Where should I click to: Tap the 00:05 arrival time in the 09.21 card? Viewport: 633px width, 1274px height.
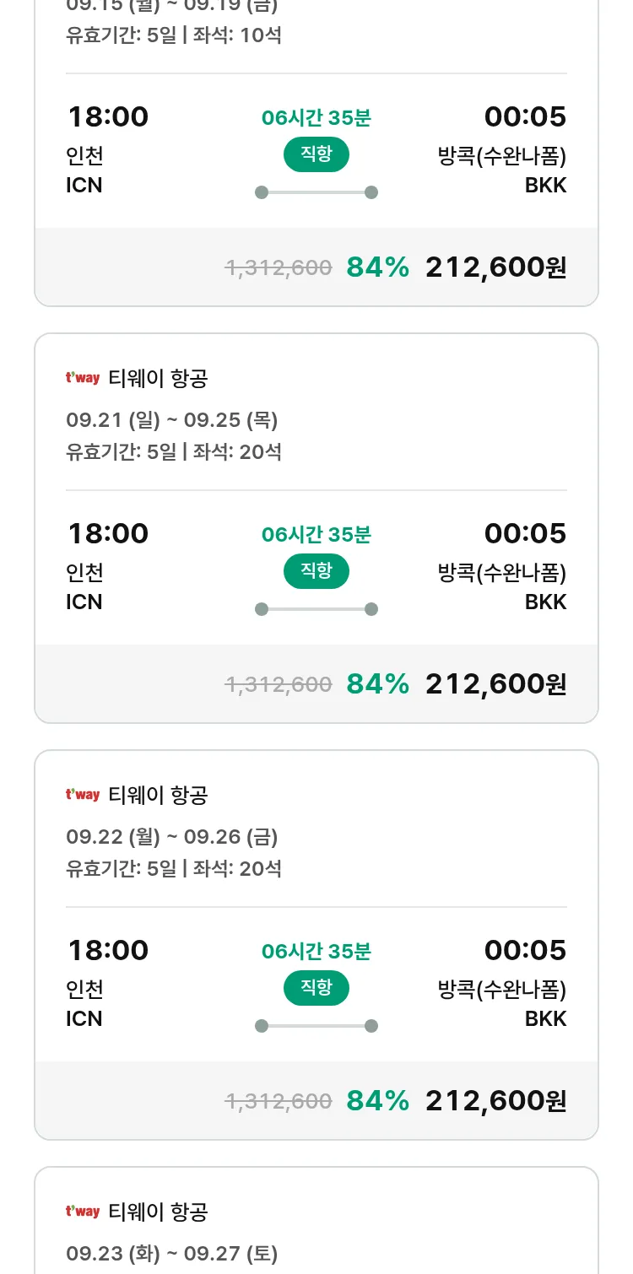click(524, 534)
